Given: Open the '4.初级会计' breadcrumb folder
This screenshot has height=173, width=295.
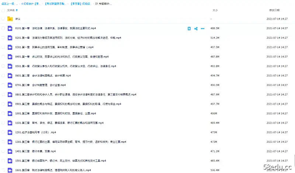Looking at the screenshot, I should [x=31, y=4].
